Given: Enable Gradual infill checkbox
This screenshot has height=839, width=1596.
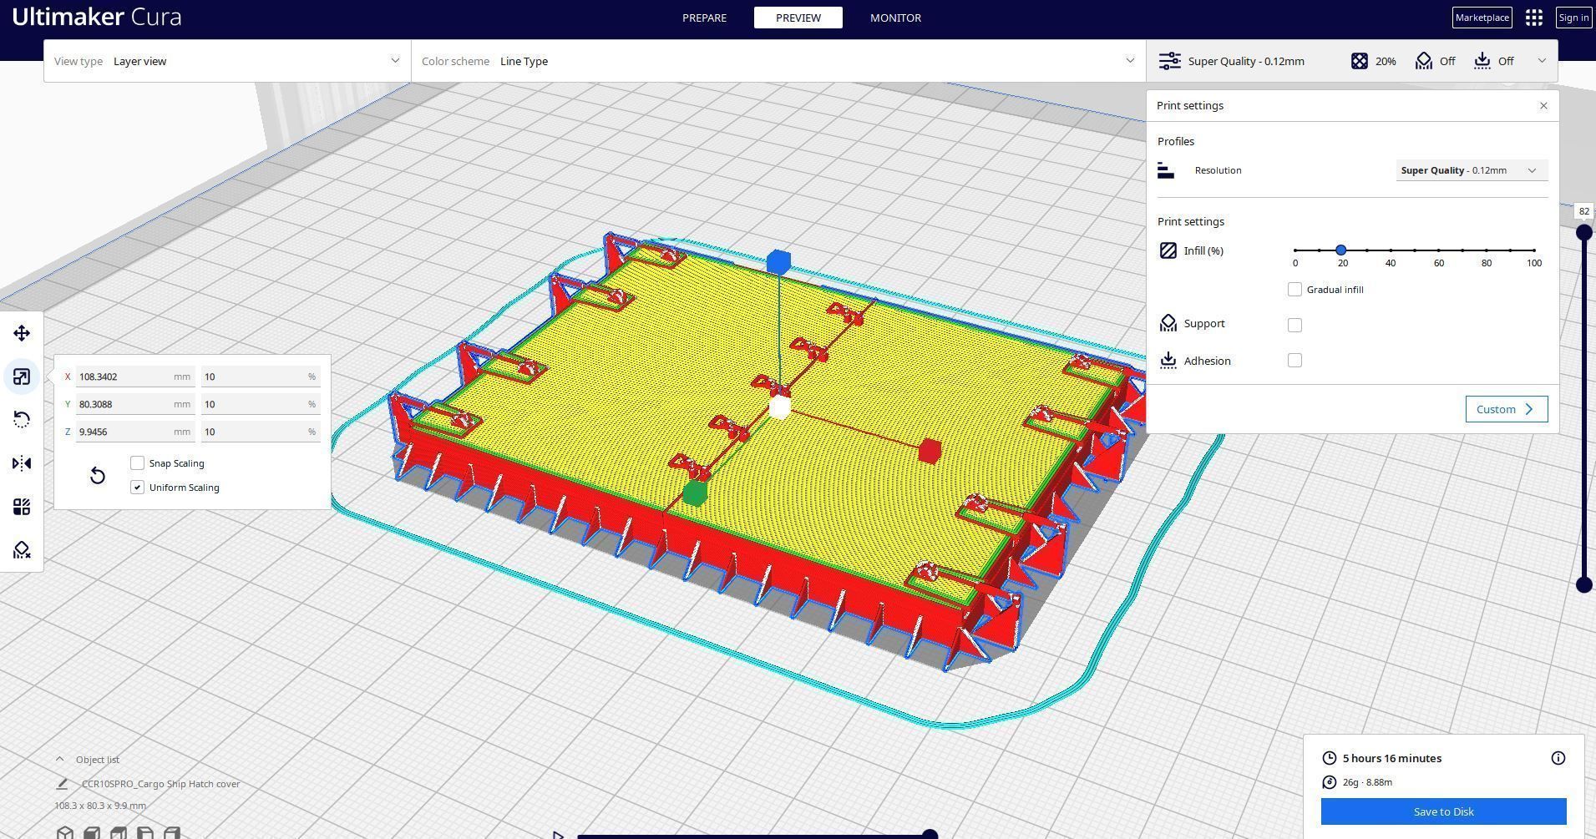Looking at the screenshot, I should 1295,290.
